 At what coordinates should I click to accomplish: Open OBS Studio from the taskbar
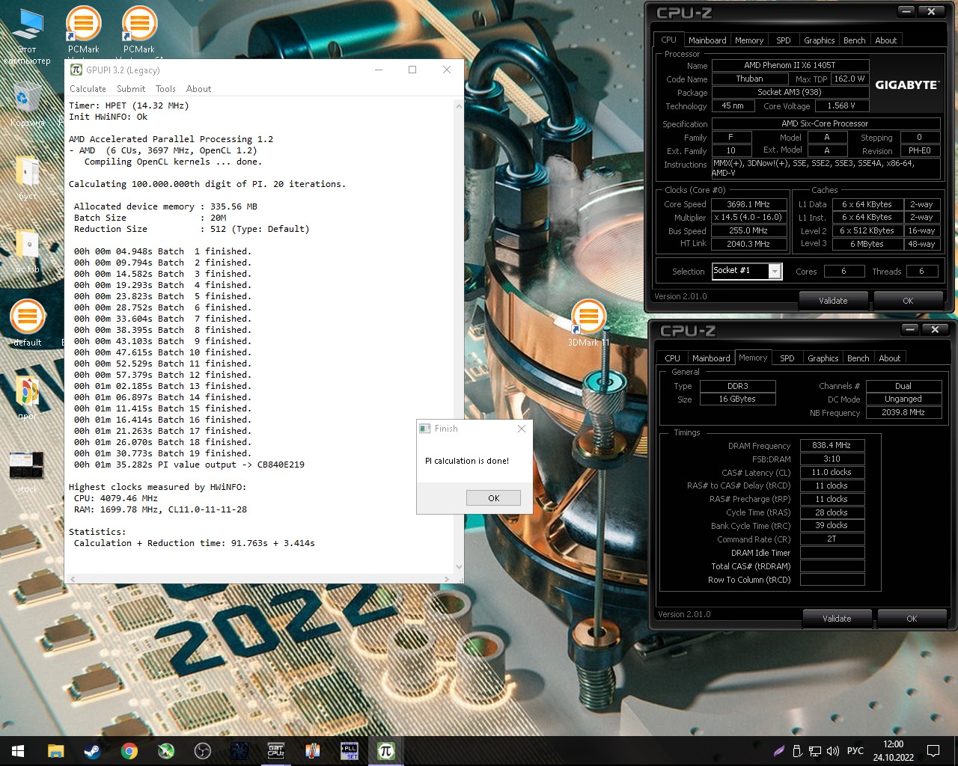click(x=202, y=751)
